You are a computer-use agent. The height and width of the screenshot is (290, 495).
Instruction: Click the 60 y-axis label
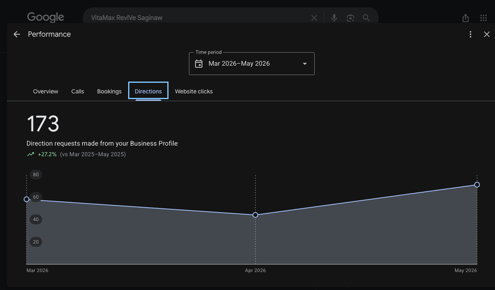coord(36,197)
